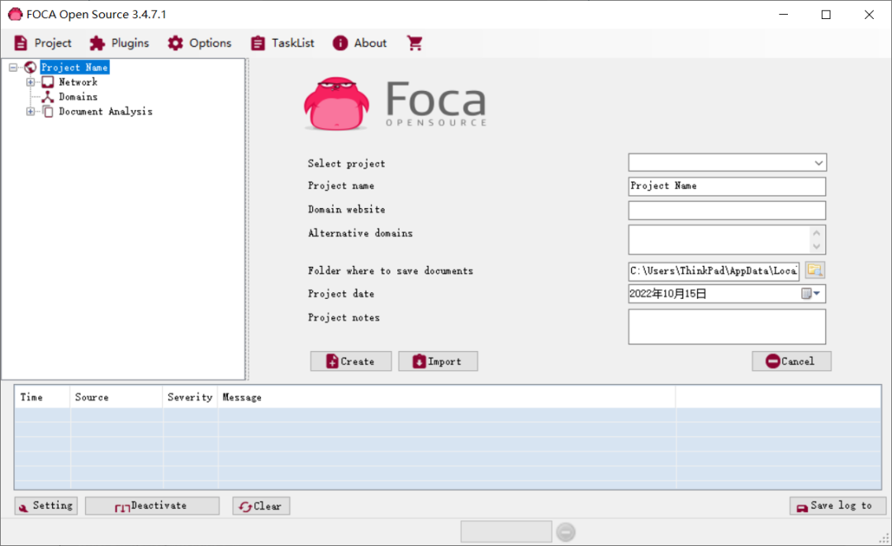Screen dimensions: 892x546
Task: Select the Document Analysis tree item
Action: pyautogui.click(x=106, y=112)
